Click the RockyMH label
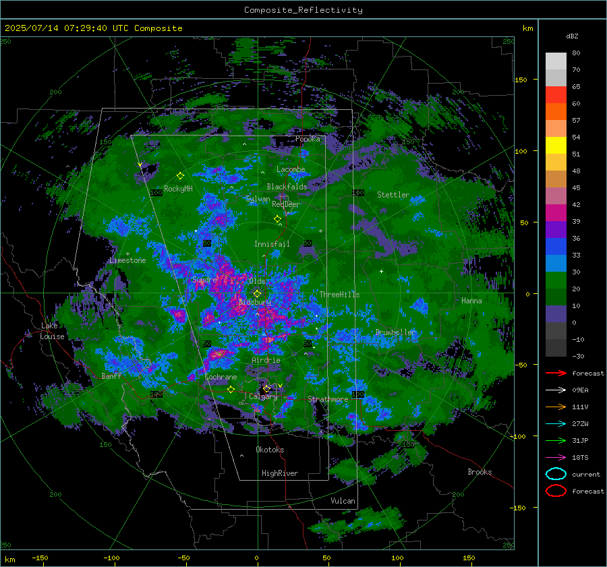 click(x=178, y=189)
